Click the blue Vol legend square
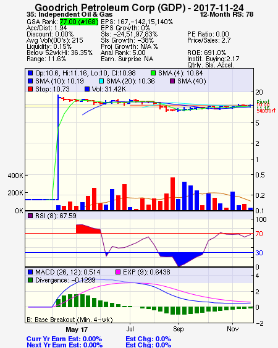 pos(87,89)
